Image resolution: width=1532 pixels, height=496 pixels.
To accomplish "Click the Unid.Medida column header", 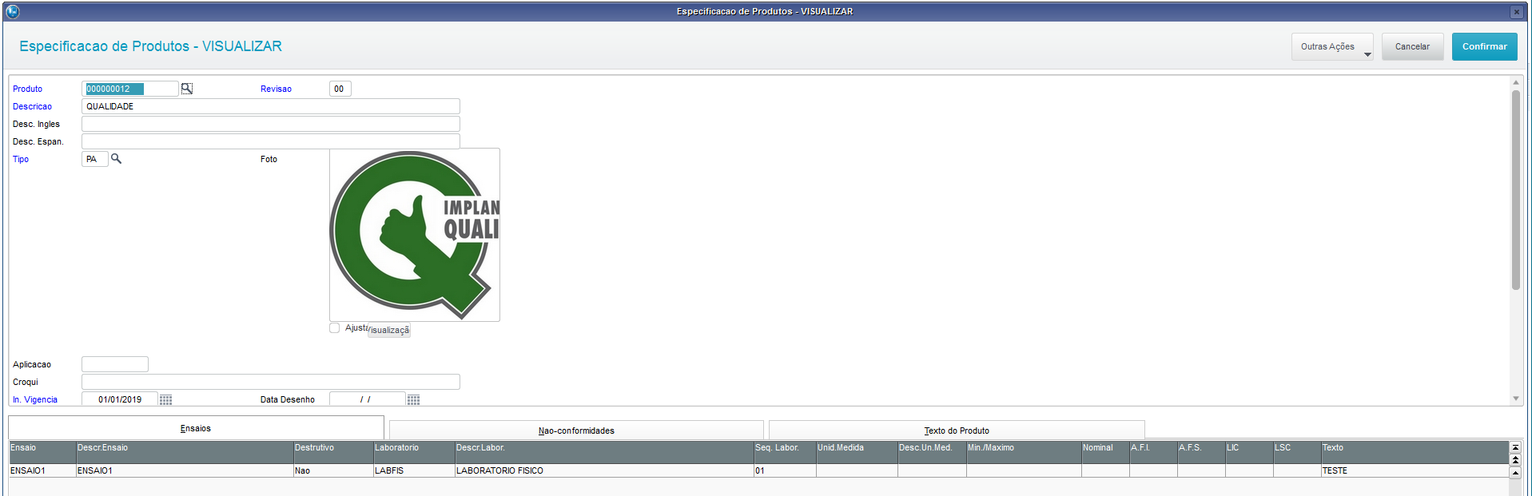I will tap(857, 452).
